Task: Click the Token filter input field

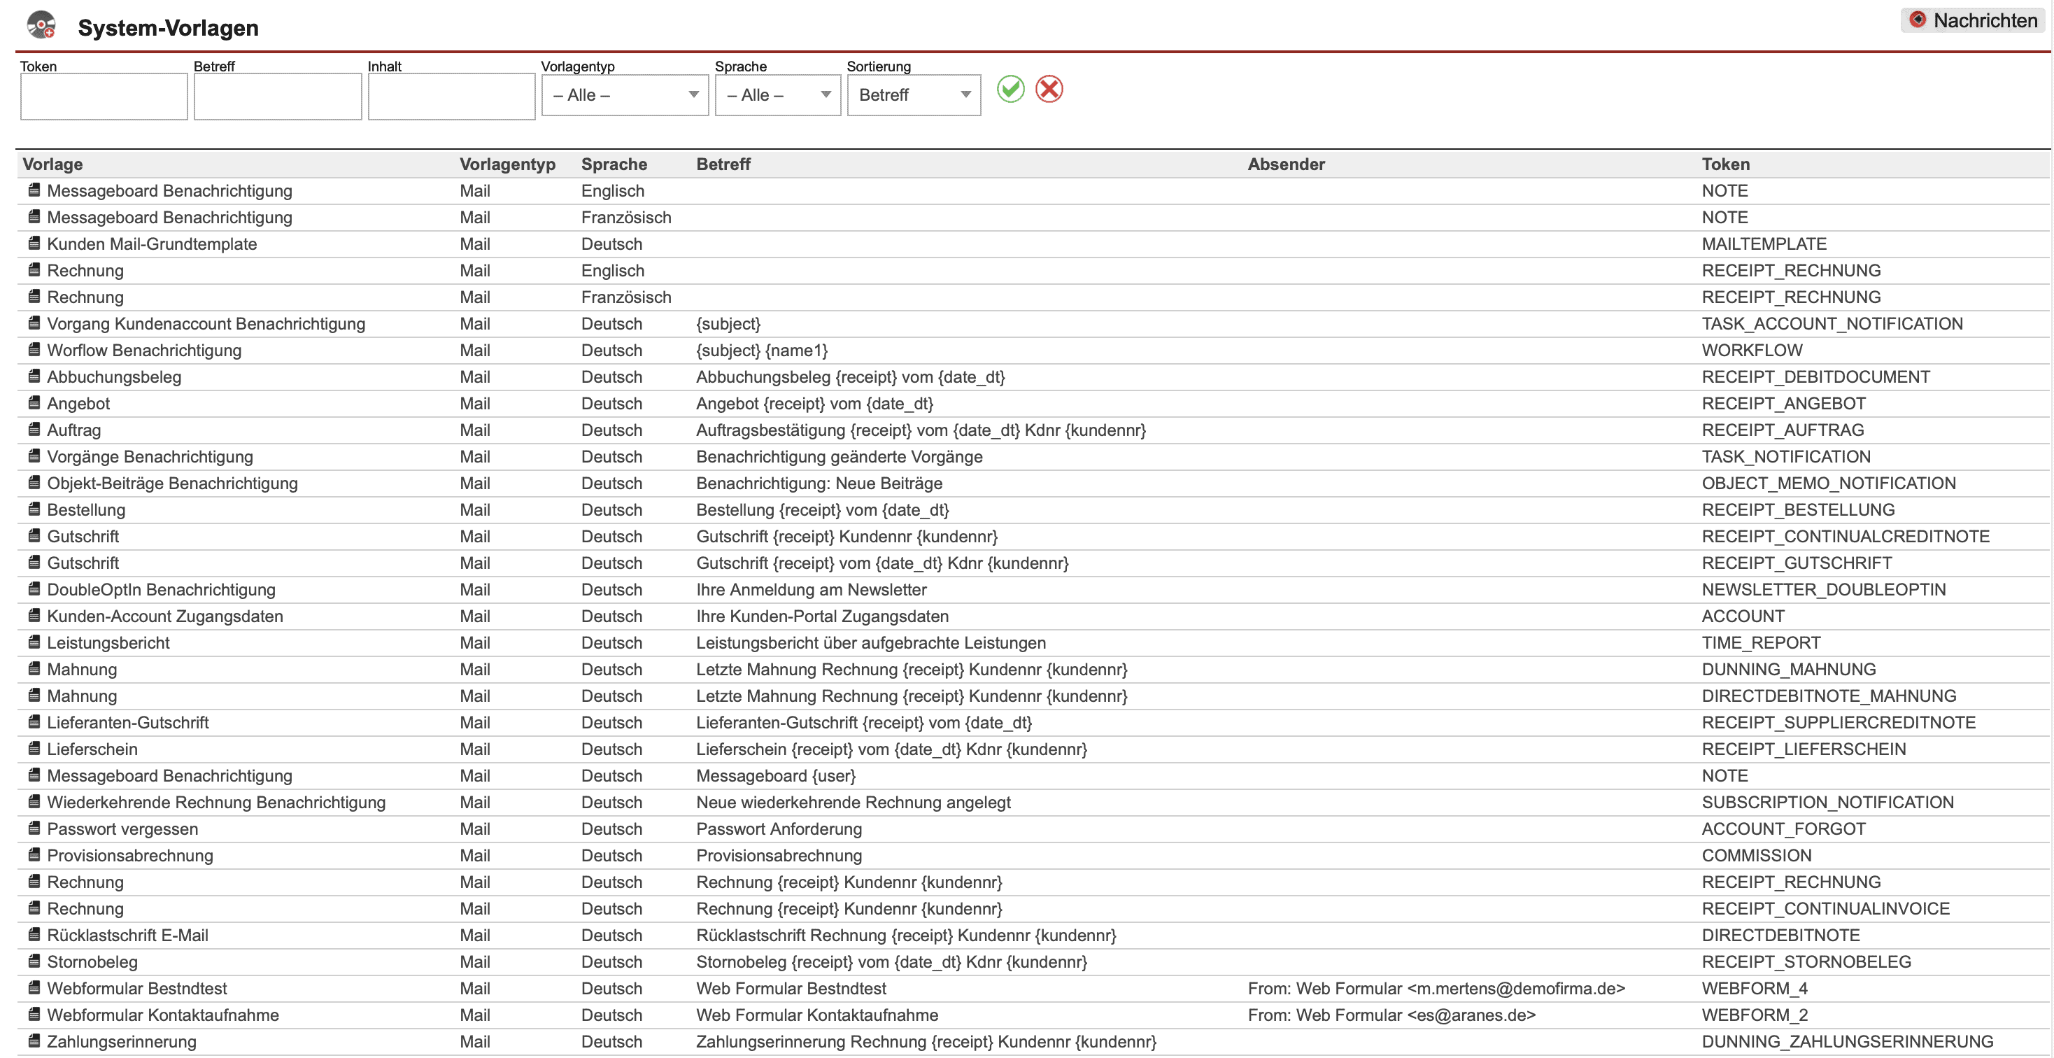Action: pyautogui.click(x=104, y=97)
